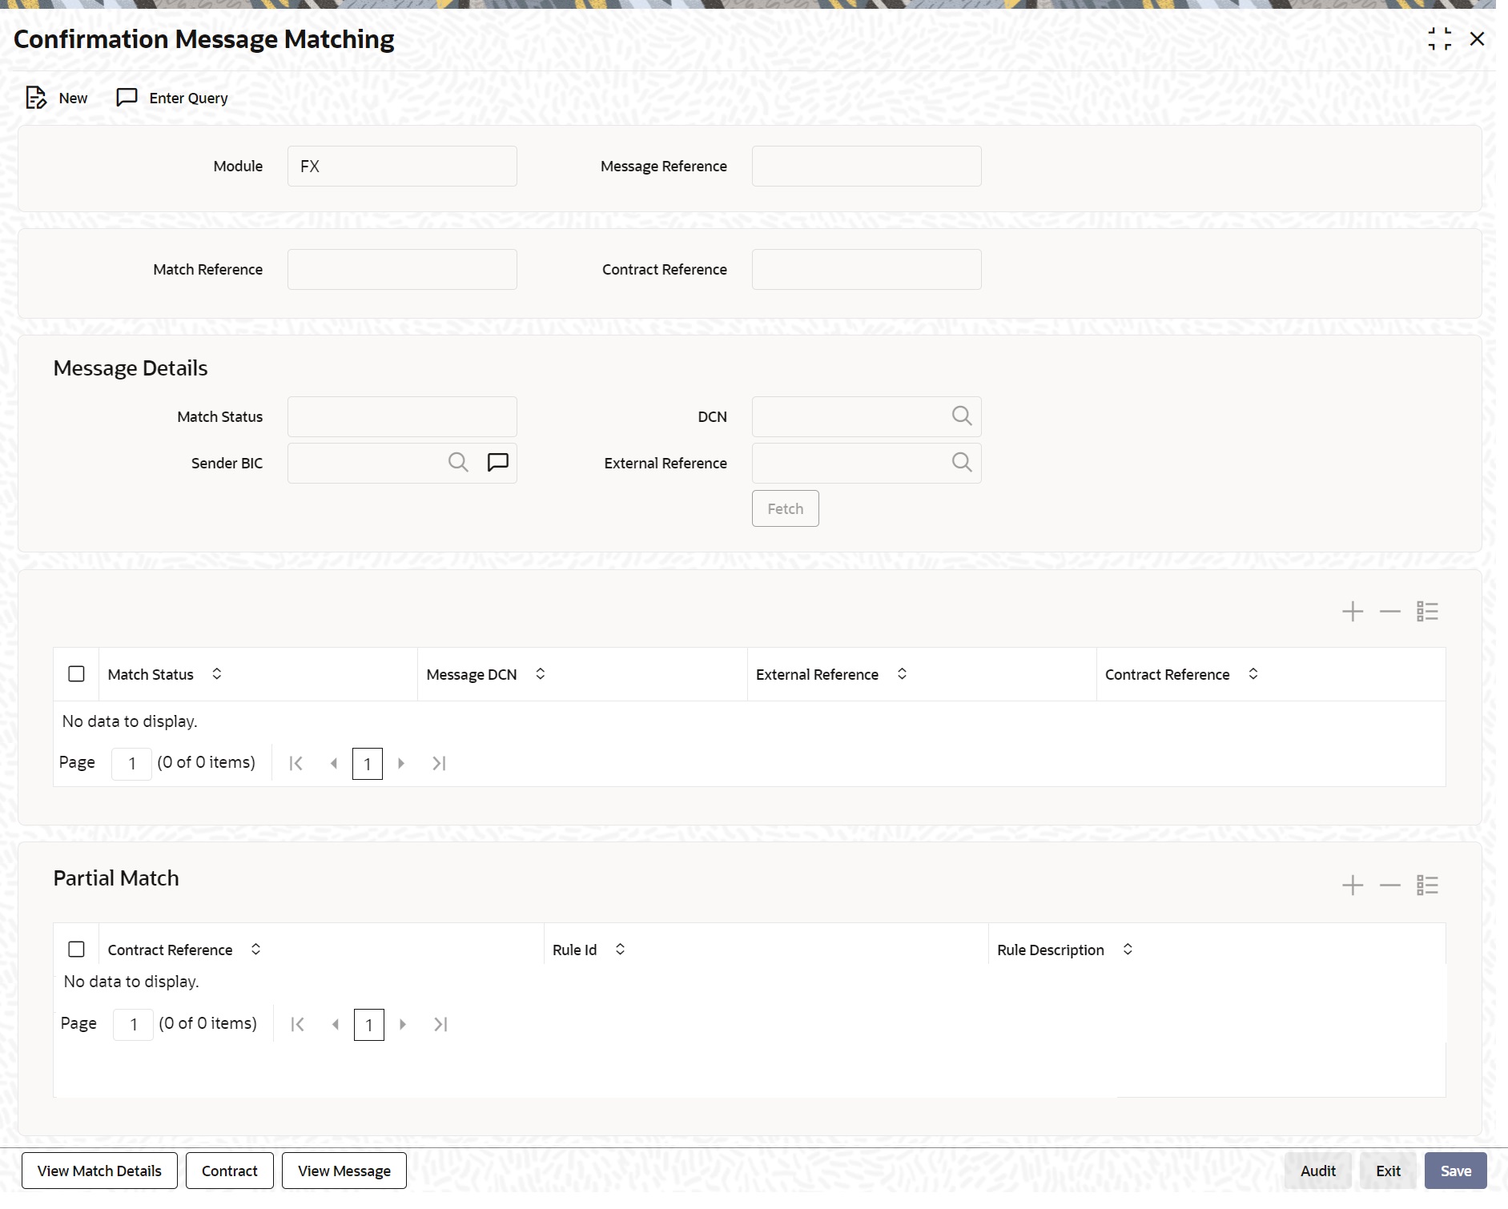Click the View Message button
This screenshot has height=1209, width=1508.
tap(344, 1171)
